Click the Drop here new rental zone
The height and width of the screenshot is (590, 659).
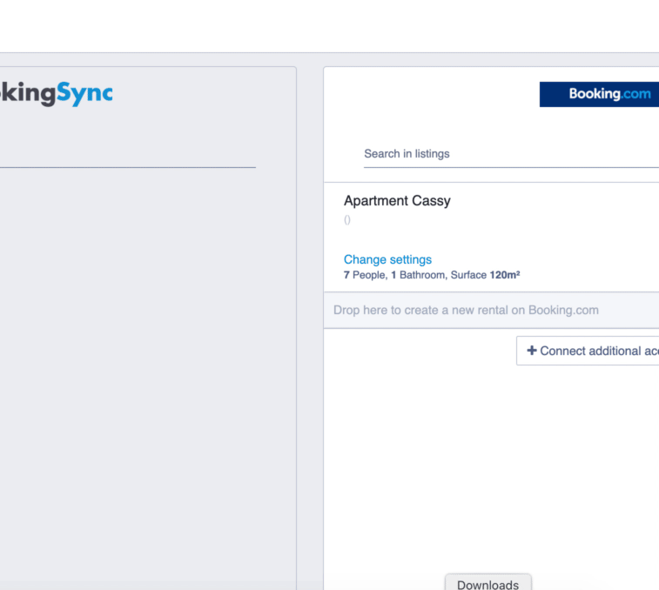(x=466, y=310)
